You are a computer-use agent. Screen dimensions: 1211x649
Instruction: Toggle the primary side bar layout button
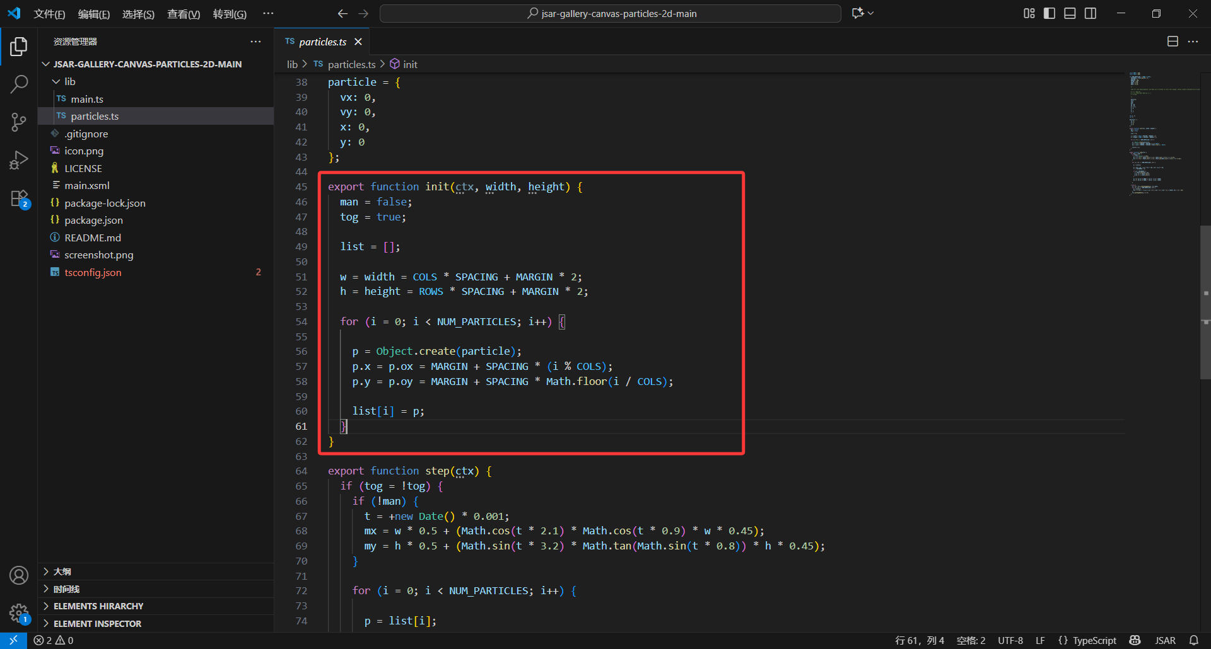tap(1050, 13)
